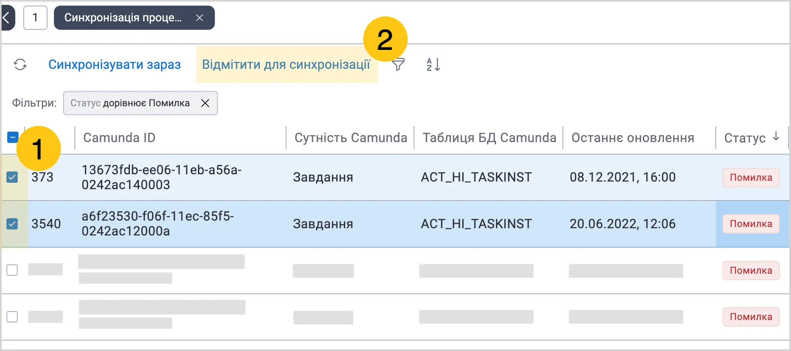Viewport: 791px width, 351px height.
Task: Uncheck the checkbox for row 373
Action: [12, 177]
